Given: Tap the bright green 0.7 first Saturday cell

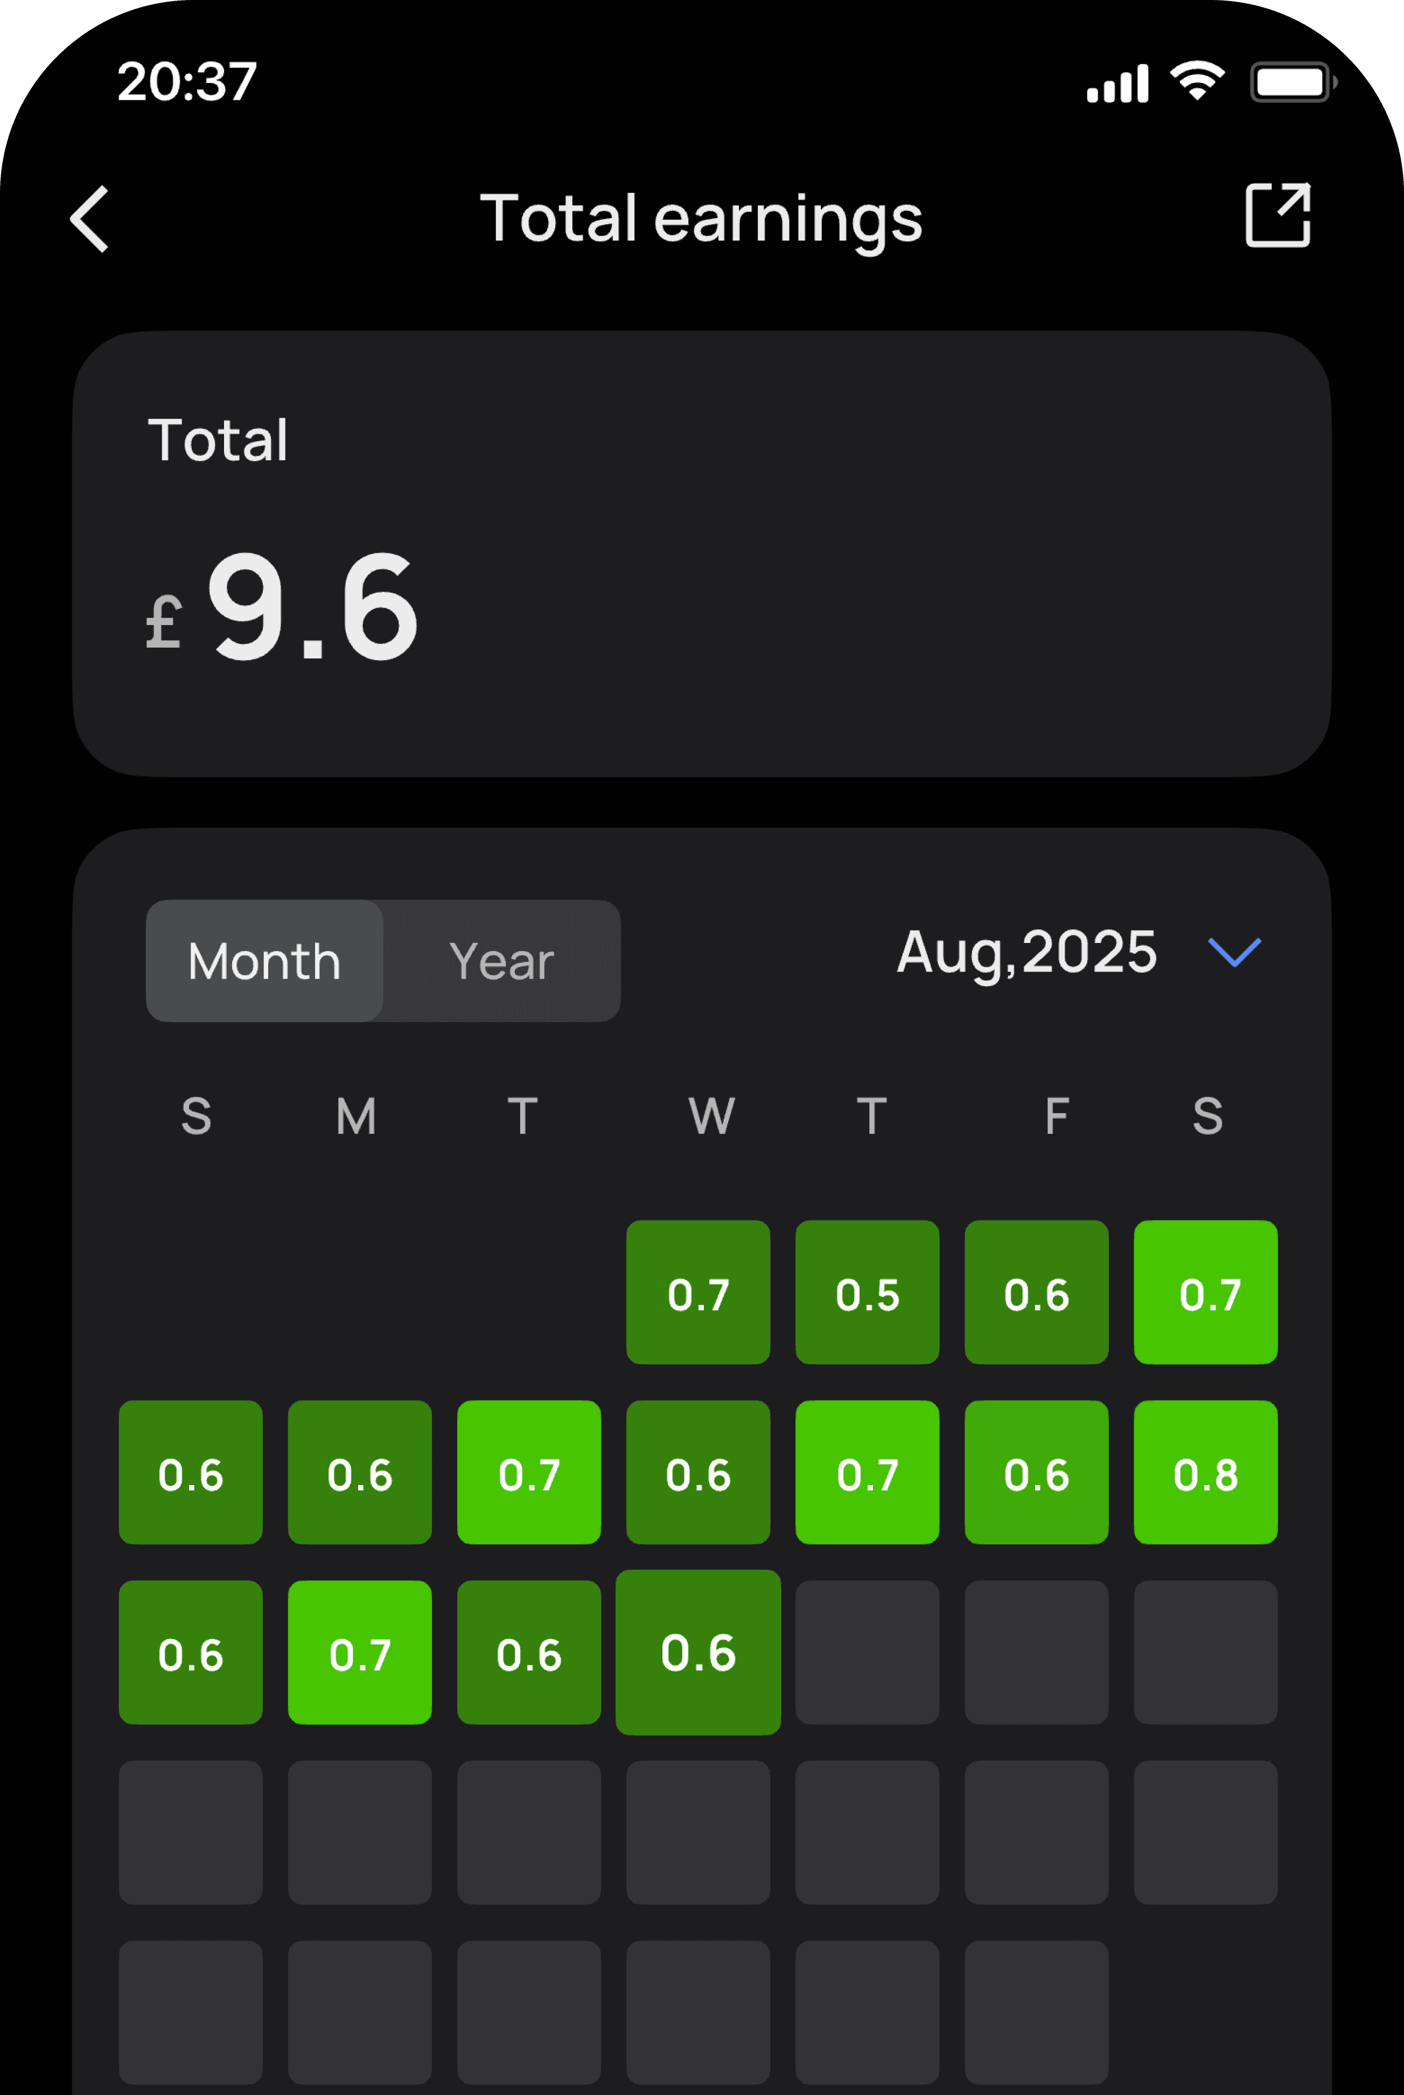Looking at the screenshot, I should click(x=1205, y=1293).
